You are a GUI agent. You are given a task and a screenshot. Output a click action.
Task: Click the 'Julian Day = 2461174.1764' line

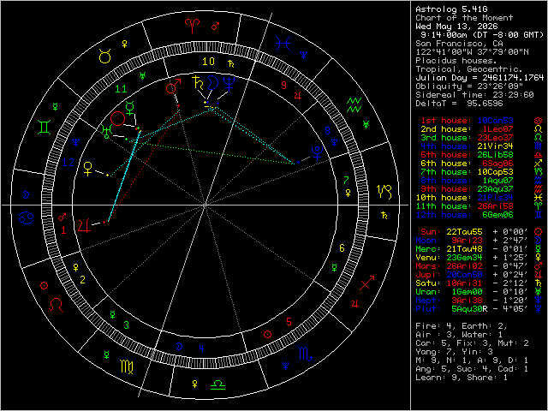pos(479,78)
